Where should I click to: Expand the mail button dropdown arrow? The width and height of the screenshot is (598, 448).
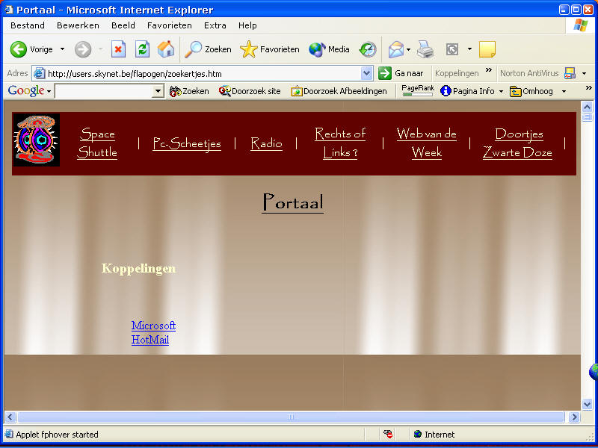tap(408, 49)
